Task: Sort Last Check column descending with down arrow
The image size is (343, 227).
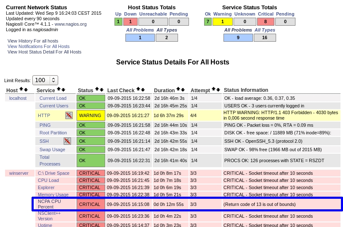Action: (143, 90)
